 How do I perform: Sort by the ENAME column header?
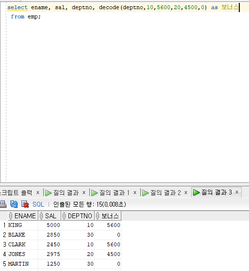(23, 216)
